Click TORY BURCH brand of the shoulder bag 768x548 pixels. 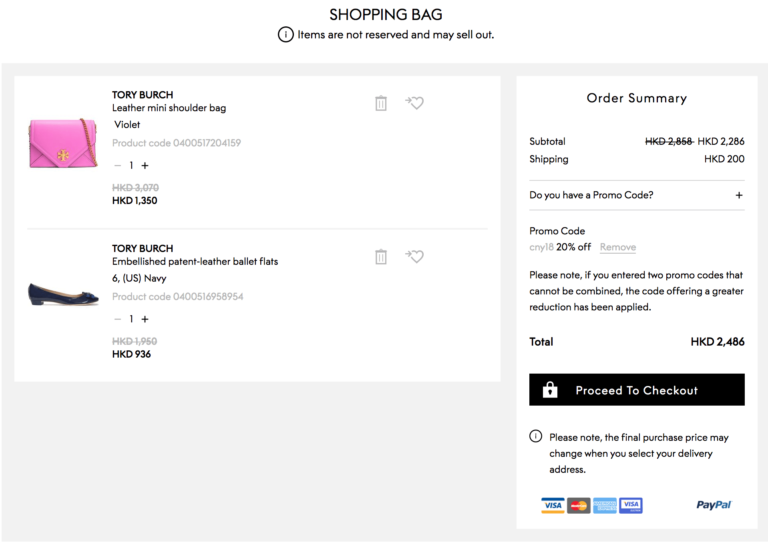point(143,95)
